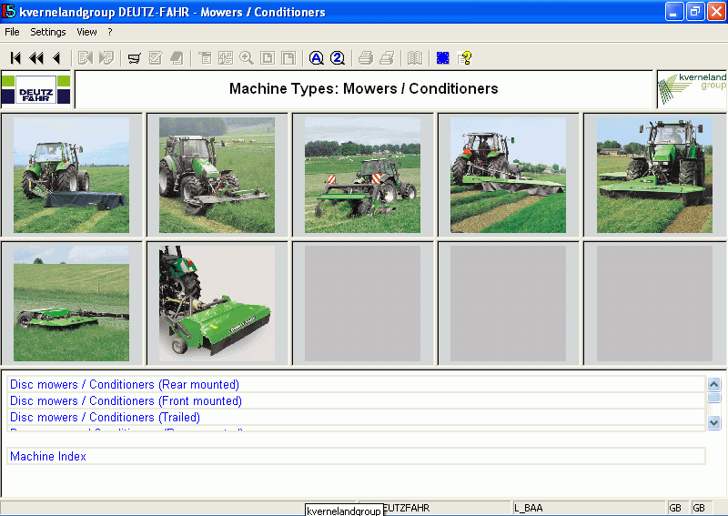Image resolution: width=728 pixels, height=516 pixels.
Task: Click the single back arrow icon
Action: click(56, 58)
